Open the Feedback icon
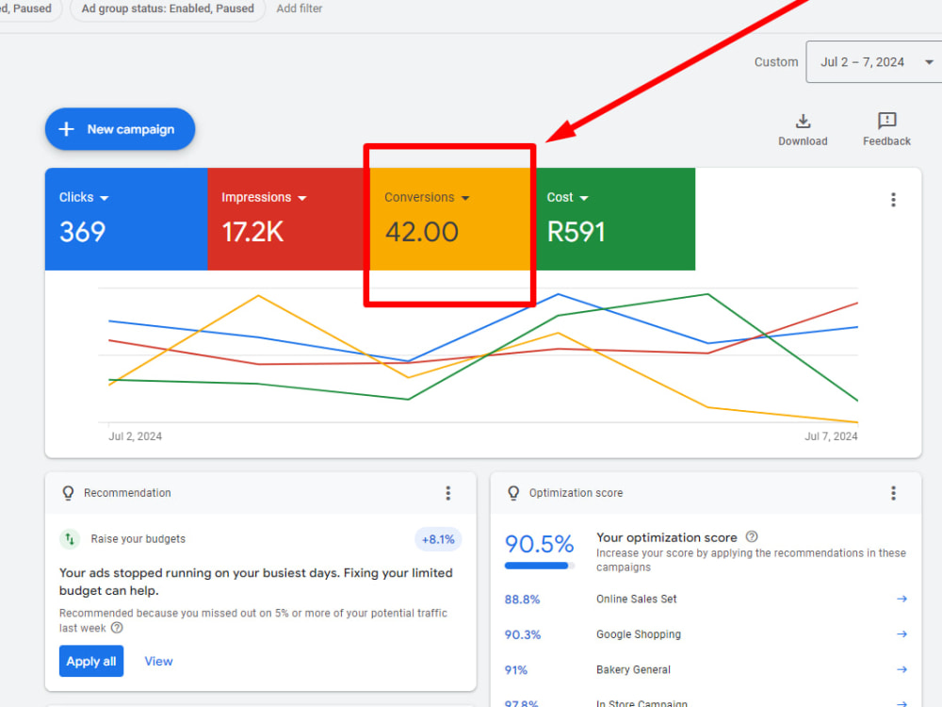Image resolution: width=942 pixels, height=707 pixels. 886,121
